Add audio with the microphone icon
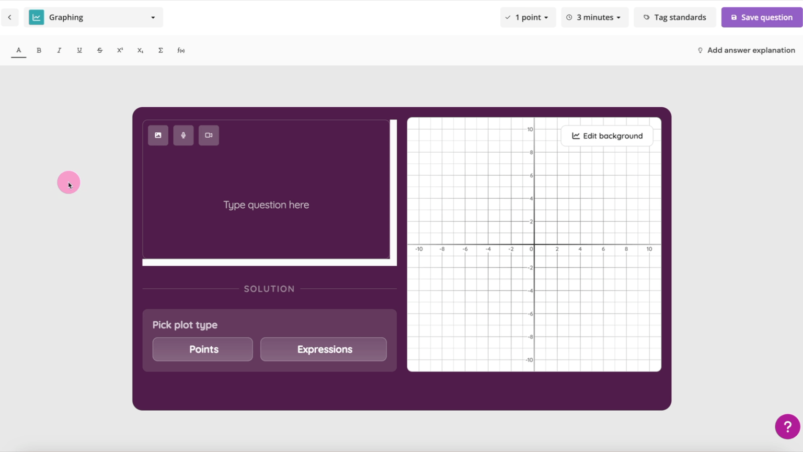This screenshot has width=803, height=452. (183, 135)
